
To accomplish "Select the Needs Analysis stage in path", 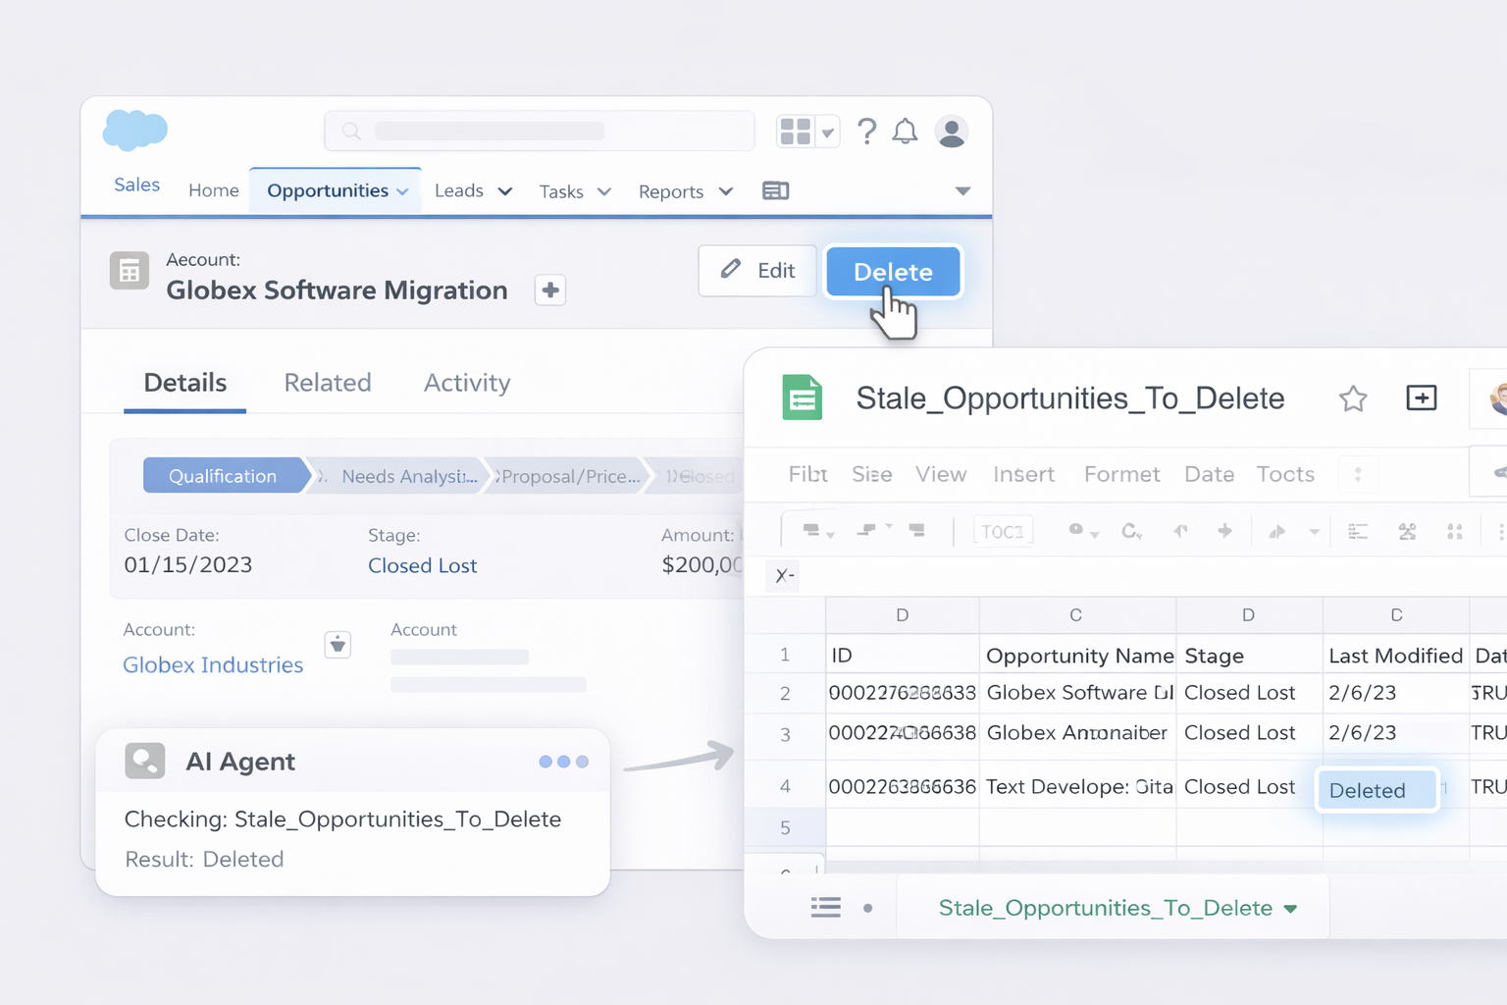I will [x=400, y=476].
